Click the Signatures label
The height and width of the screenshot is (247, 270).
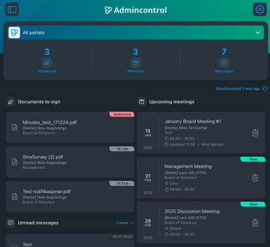(x=47, y=71)
